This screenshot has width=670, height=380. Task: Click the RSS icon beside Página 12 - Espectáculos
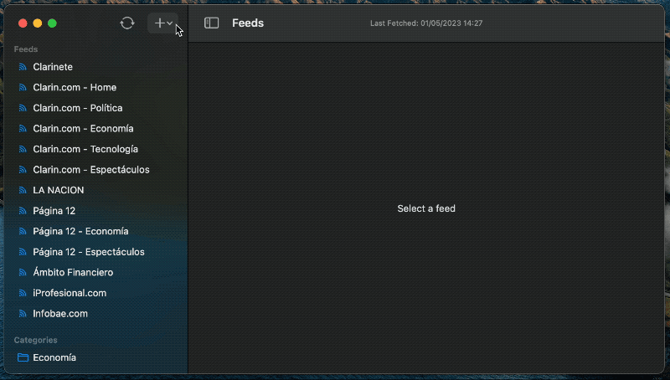(23, 252)
